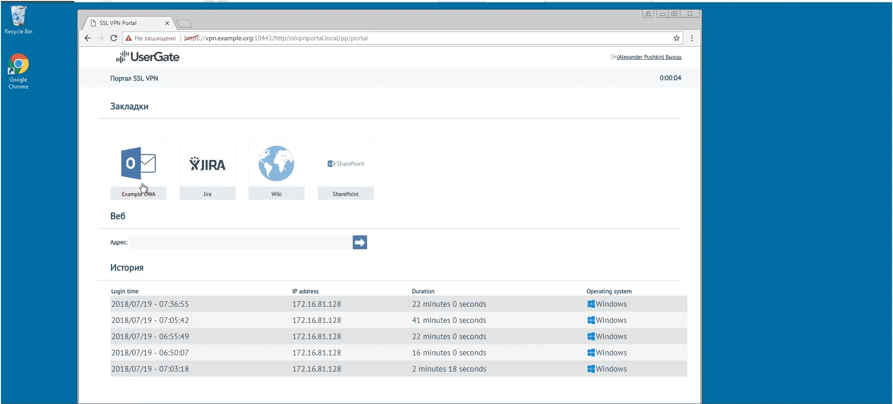Select login entry 2018/07/19 - 06:50:07
The height and width of the screenshot is (404, 893).
pos(399,353)
